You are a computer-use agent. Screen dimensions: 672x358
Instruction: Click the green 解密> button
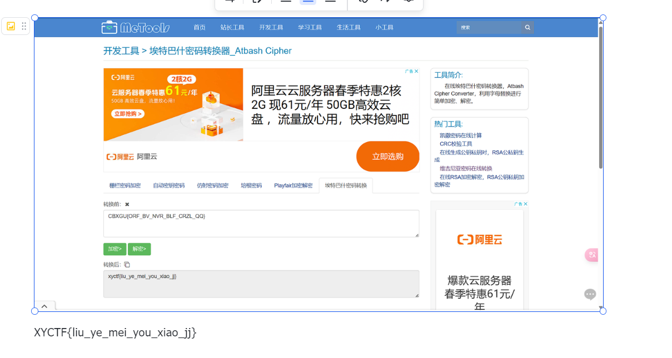(x=139, y=249)
